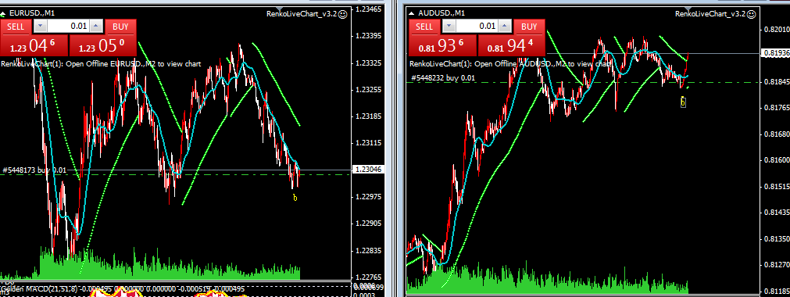Click the smiley icon on the EURUSD chart

pyautogui.click(x=343, y=14)
